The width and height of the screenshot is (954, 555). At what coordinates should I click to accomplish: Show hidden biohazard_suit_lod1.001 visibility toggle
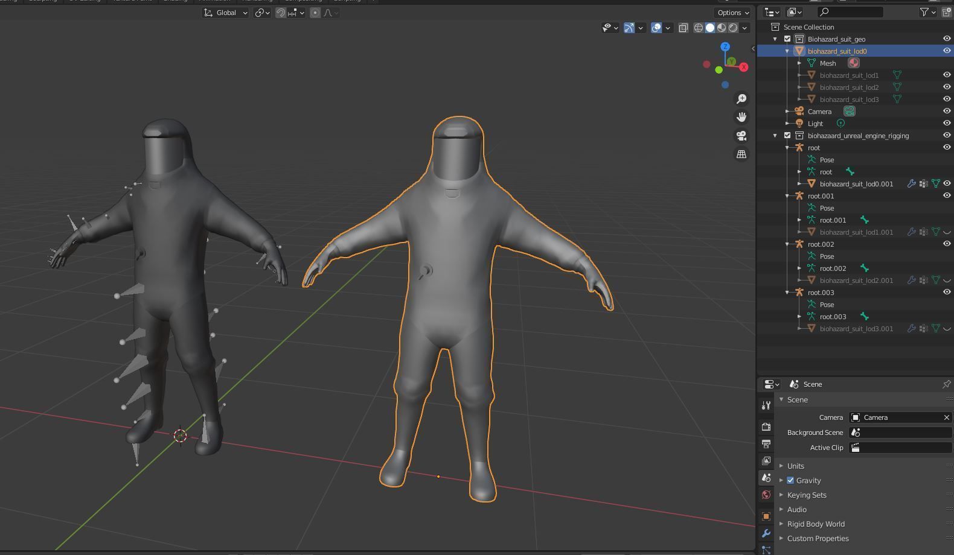click(x=947, y=232)
